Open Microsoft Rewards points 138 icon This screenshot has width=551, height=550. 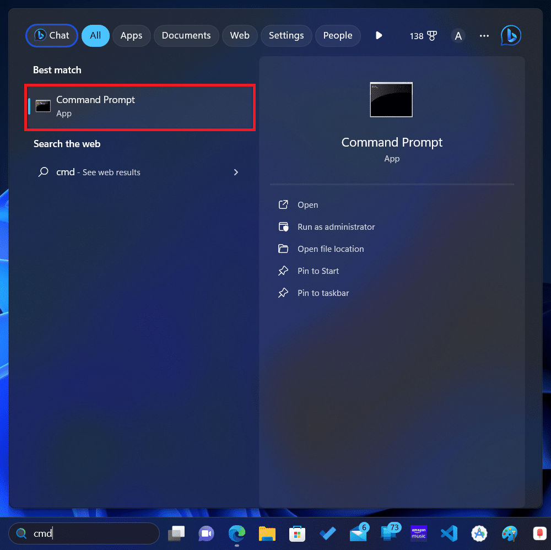[423, 36]
